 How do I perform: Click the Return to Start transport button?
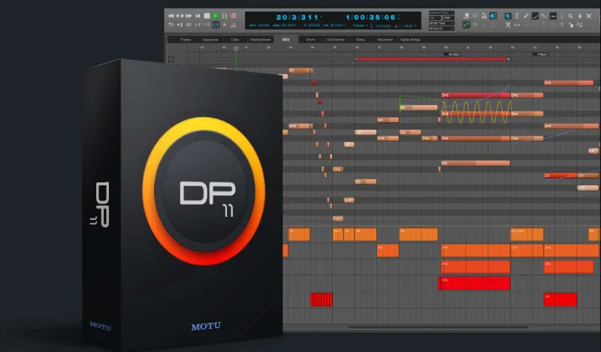198,16
